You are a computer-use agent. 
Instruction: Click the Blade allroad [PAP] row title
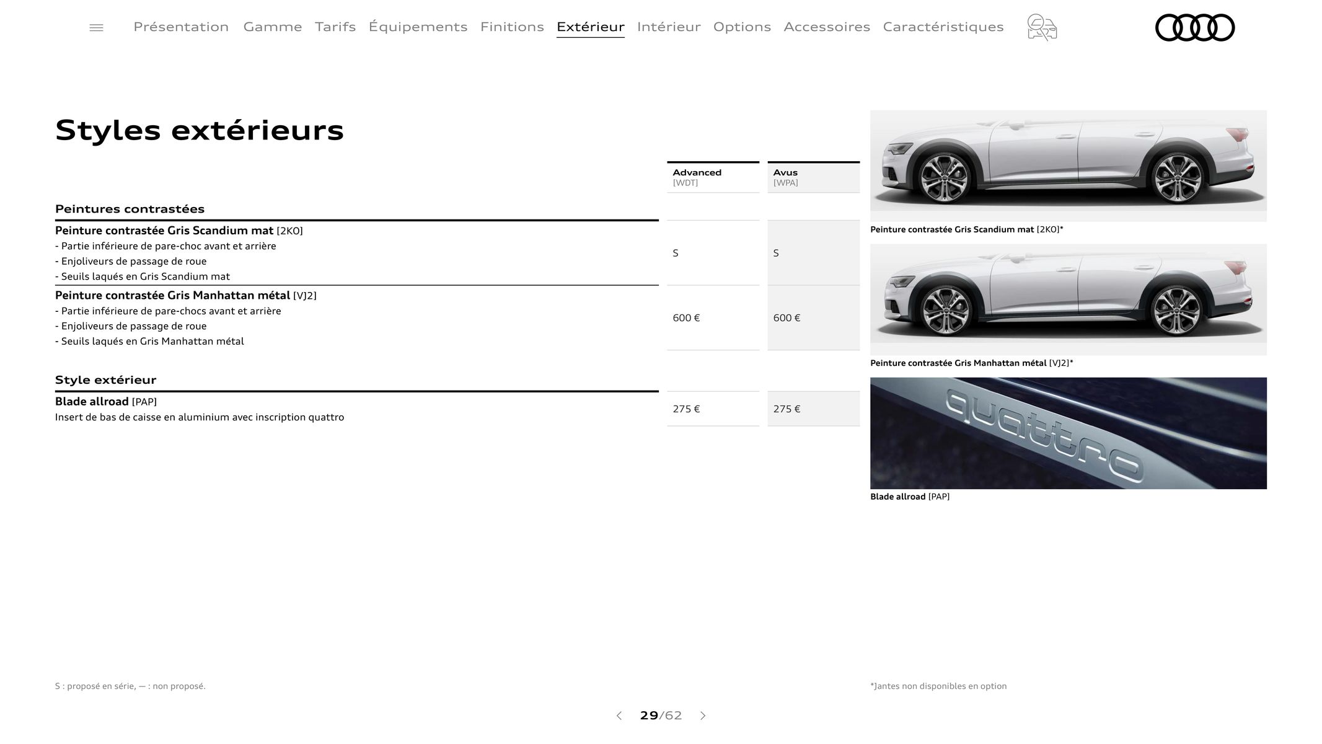click(x=106, y=402)
